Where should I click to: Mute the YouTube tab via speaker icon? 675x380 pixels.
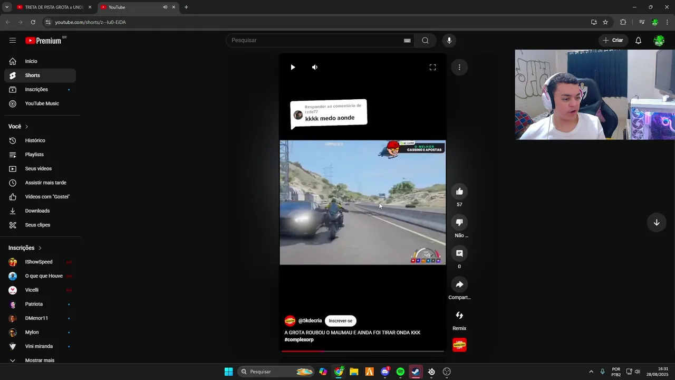pyautogui.click(x=165, y=7)
